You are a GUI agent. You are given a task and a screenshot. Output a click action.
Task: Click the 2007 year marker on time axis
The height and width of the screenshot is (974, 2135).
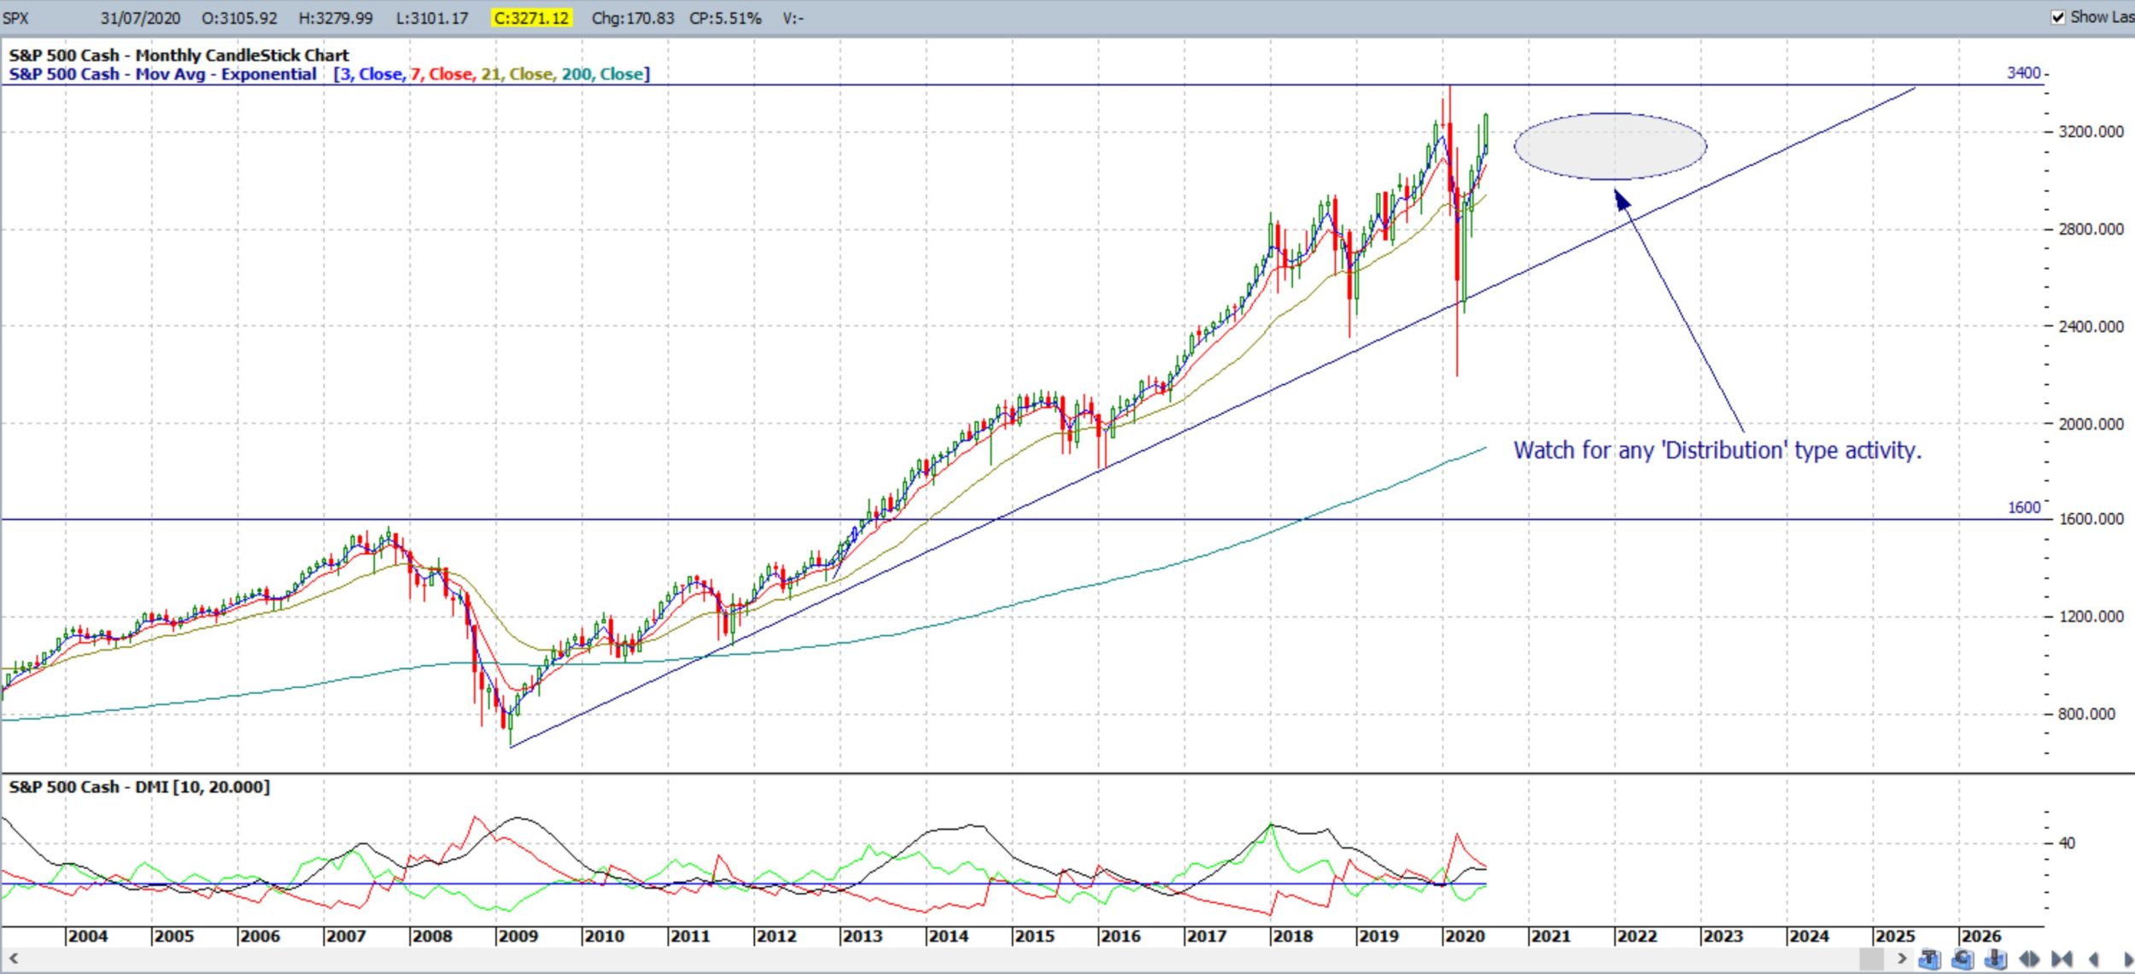(346, 936)
